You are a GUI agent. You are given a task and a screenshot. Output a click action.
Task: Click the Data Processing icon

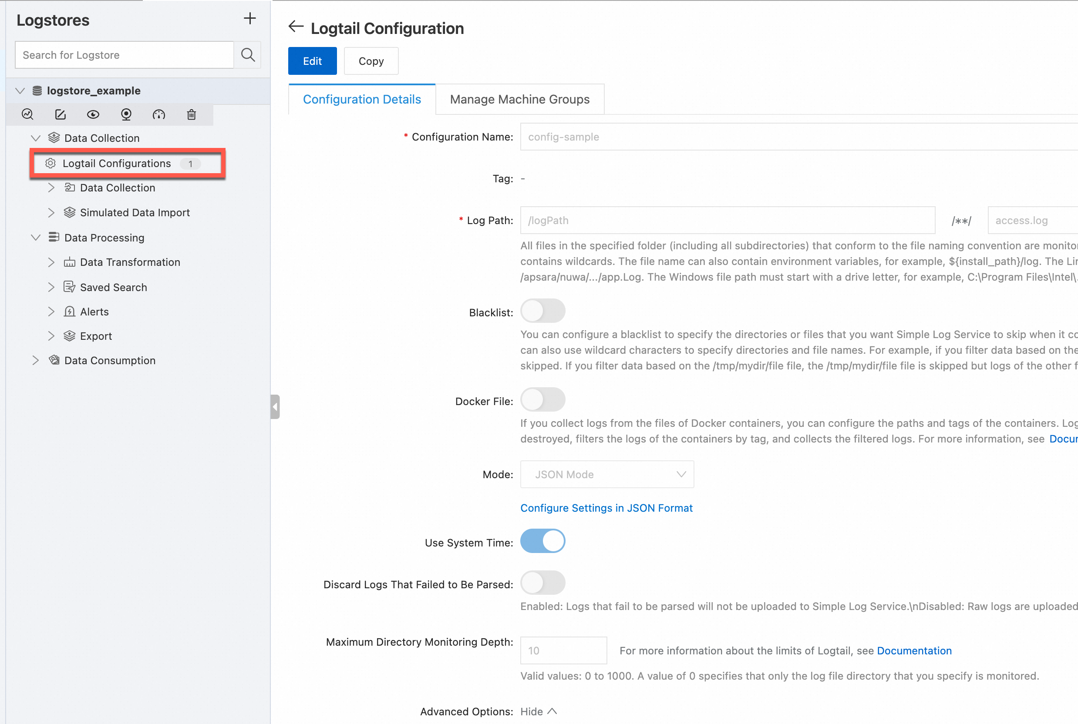54,237
